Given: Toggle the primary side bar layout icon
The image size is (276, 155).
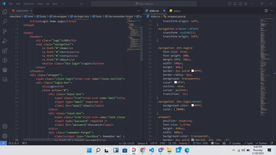Looking at the screenshot, I should [x=230, y=4].
